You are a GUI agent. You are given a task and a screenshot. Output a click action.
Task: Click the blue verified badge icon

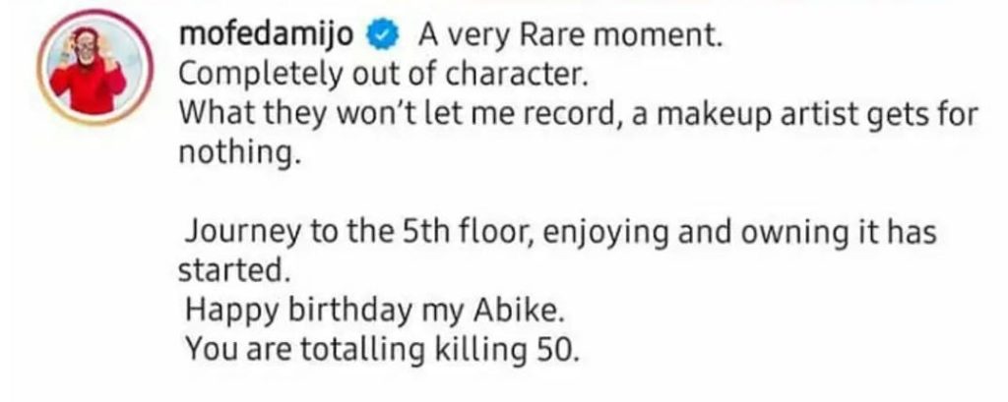click(x=383, y=37)
